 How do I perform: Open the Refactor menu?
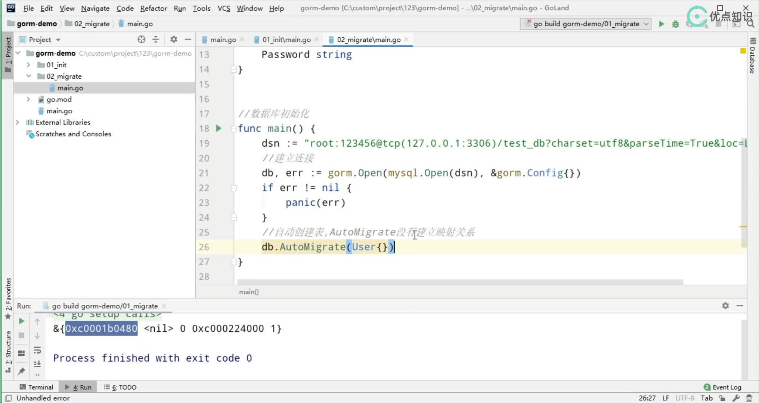(154, 8)
